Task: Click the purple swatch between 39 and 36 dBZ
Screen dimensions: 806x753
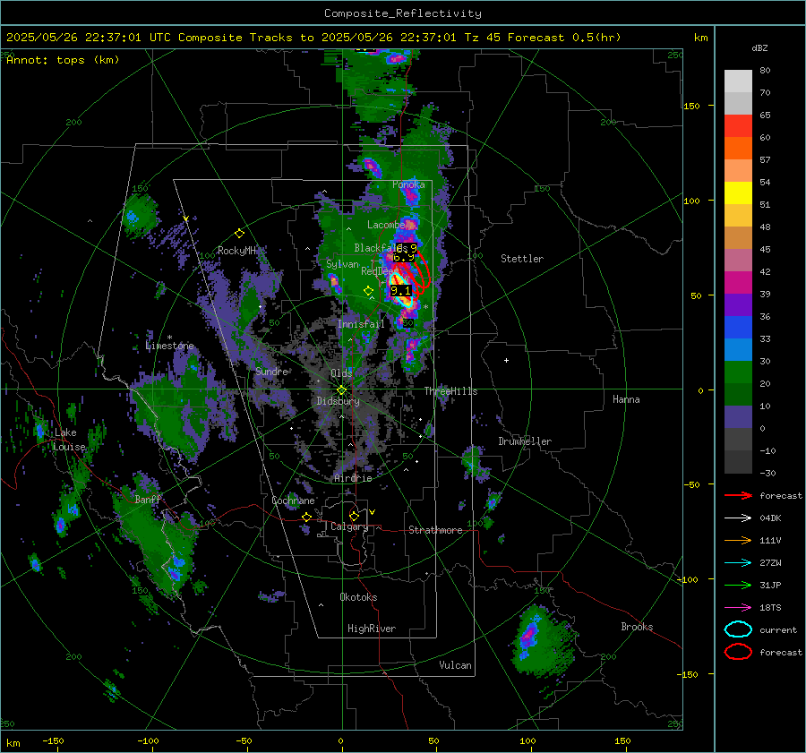Action: click(x=738, y=304)
